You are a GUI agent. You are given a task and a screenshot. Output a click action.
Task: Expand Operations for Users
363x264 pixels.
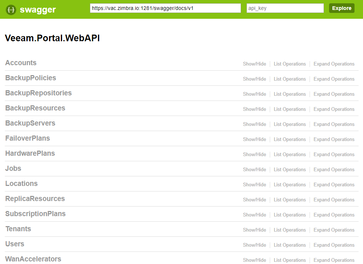[x=334, y=245]
